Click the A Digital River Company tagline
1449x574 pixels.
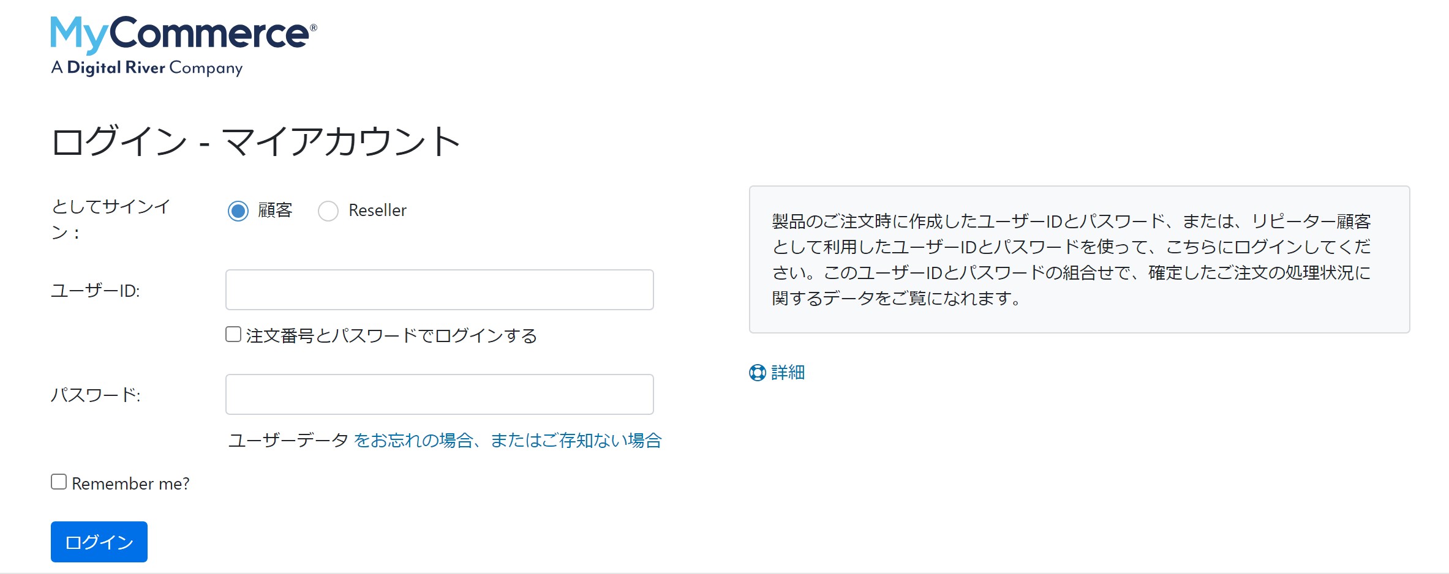(x=147, y=68)
